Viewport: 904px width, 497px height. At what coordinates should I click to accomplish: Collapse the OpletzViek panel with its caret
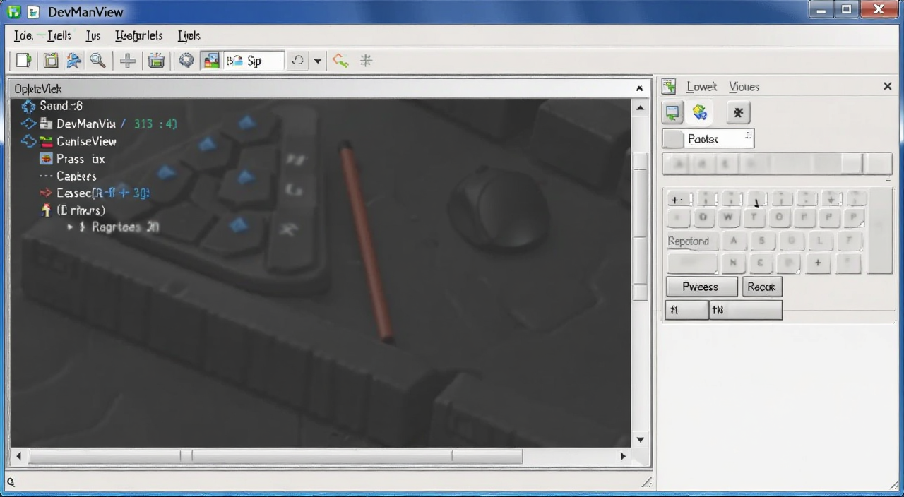[x=639, y=89]
